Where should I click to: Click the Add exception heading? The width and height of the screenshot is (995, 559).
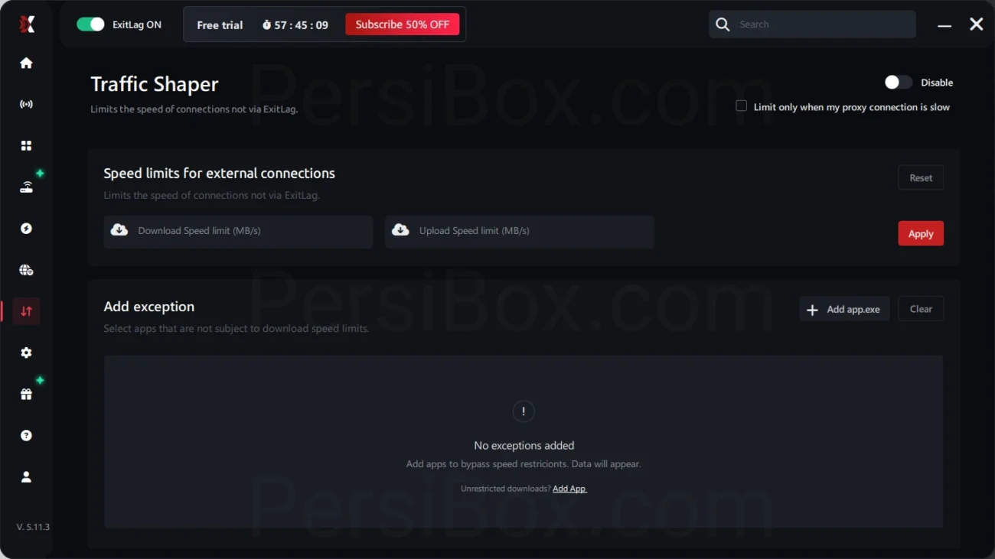(x=149, y=307)
